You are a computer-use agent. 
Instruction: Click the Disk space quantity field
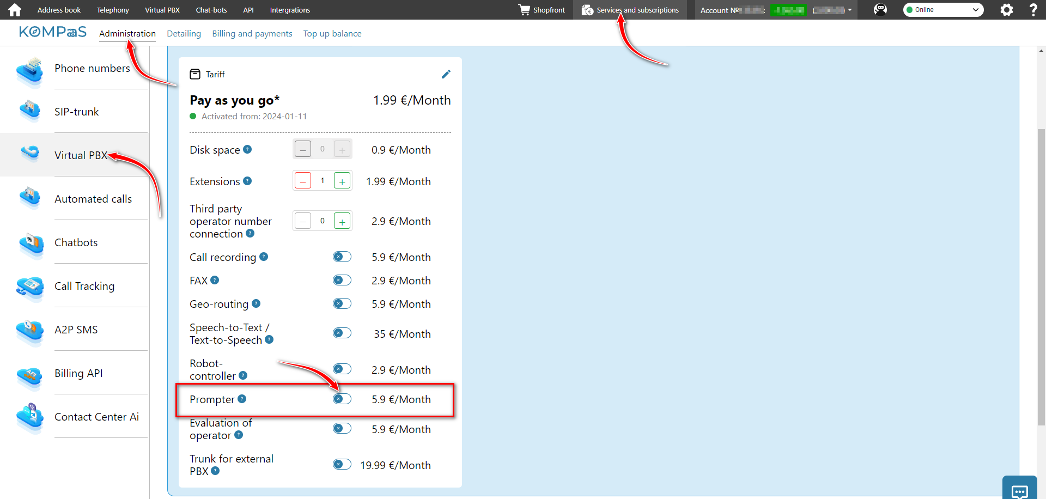click(x=323, y=149)
